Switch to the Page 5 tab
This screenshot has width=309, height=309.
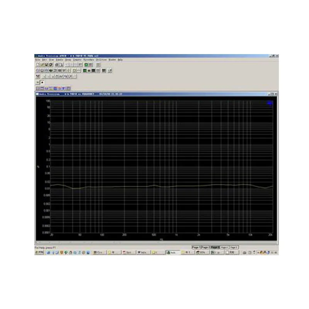pos(234,247)
